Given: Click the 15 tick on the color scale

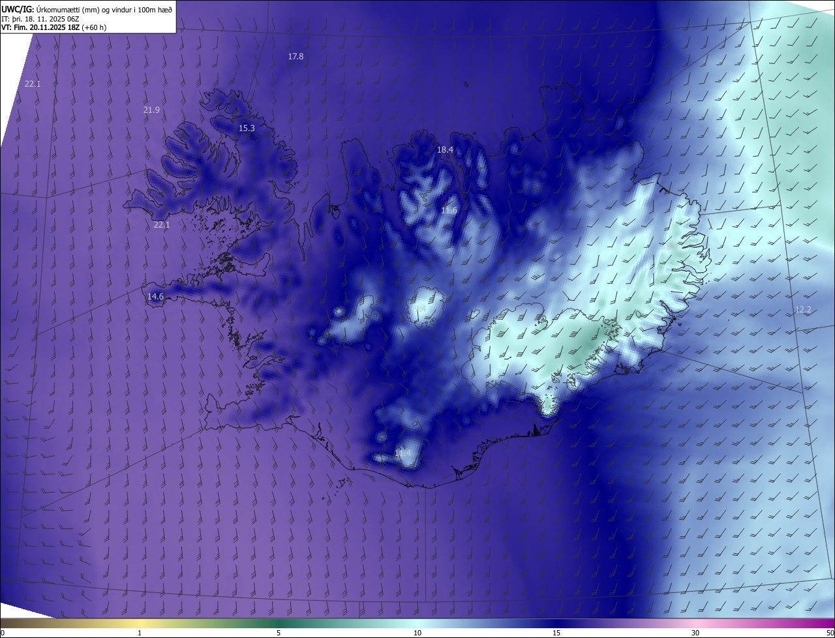Looking at the screenshot, I should coord(556,633).
